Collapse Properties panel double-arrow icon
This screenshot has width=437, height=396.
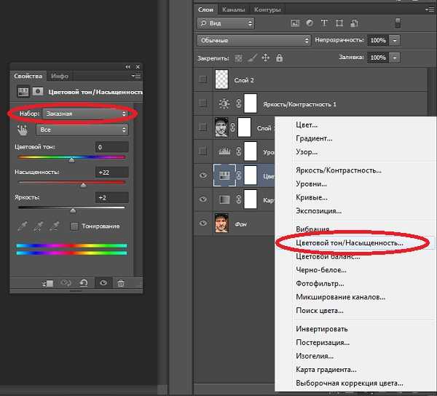127,67
